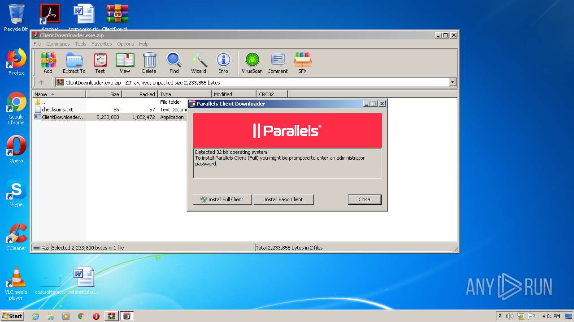
Task: Open the referencelo document on desktop
Action: coord(83,281)
